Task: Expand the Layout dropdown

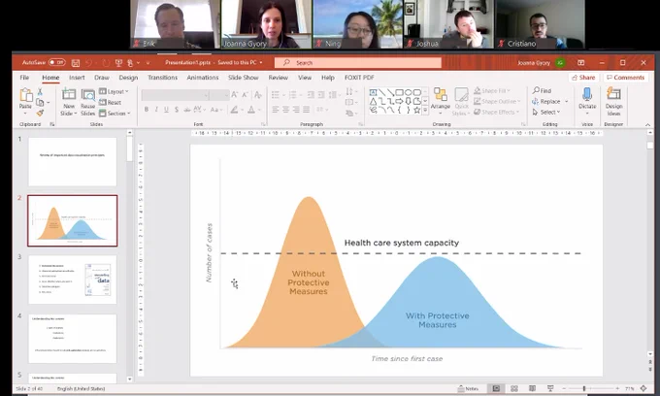Action: click(x=115, y=91)
